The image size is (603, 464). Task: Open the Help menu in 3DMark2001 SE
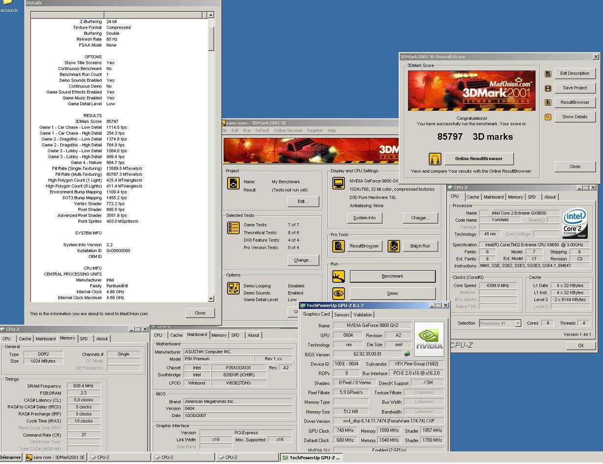(x=332, y=131)
